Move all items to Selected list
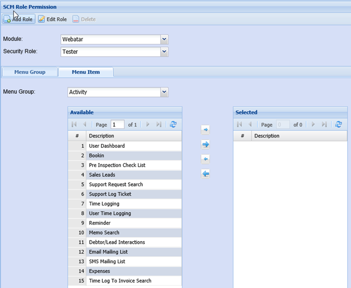 pyautogui.click(x=205, y=145)
